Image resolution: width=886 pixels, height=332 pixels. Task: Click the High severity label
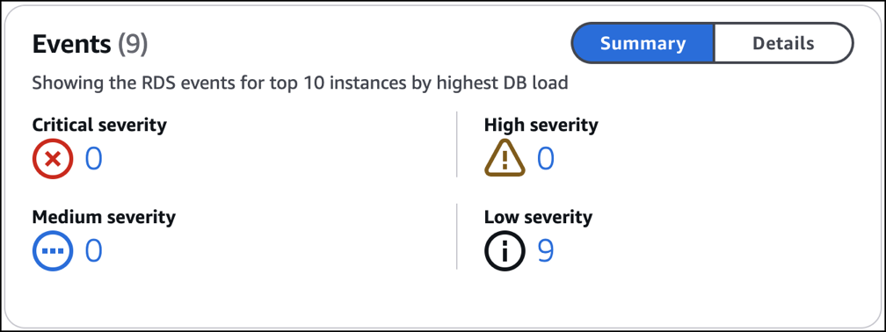[x=541, y=125]
